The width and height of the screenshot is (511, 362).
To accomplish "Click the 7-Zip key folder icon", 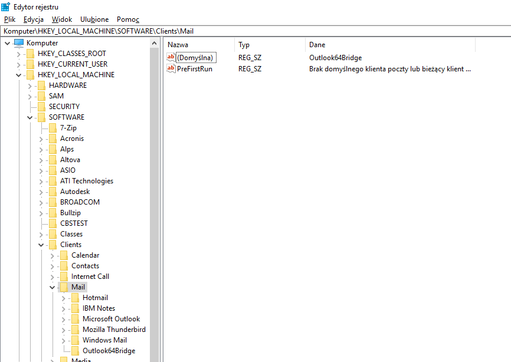I will 53,128.
